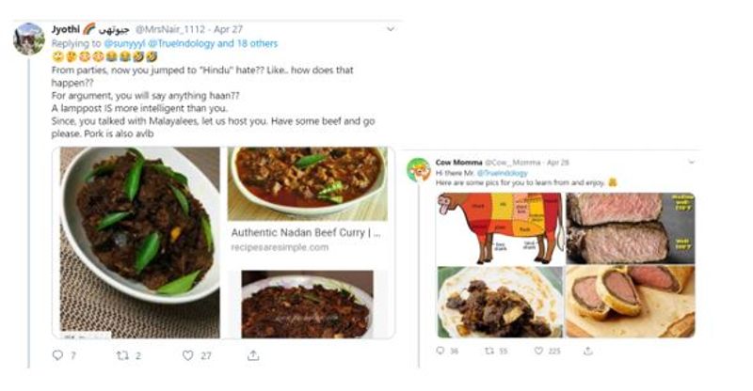The height and width of the screenshot is (391, 753).
Task: Open @TrueIndology mention in Cow Momma's tweet
Action: 502,174
